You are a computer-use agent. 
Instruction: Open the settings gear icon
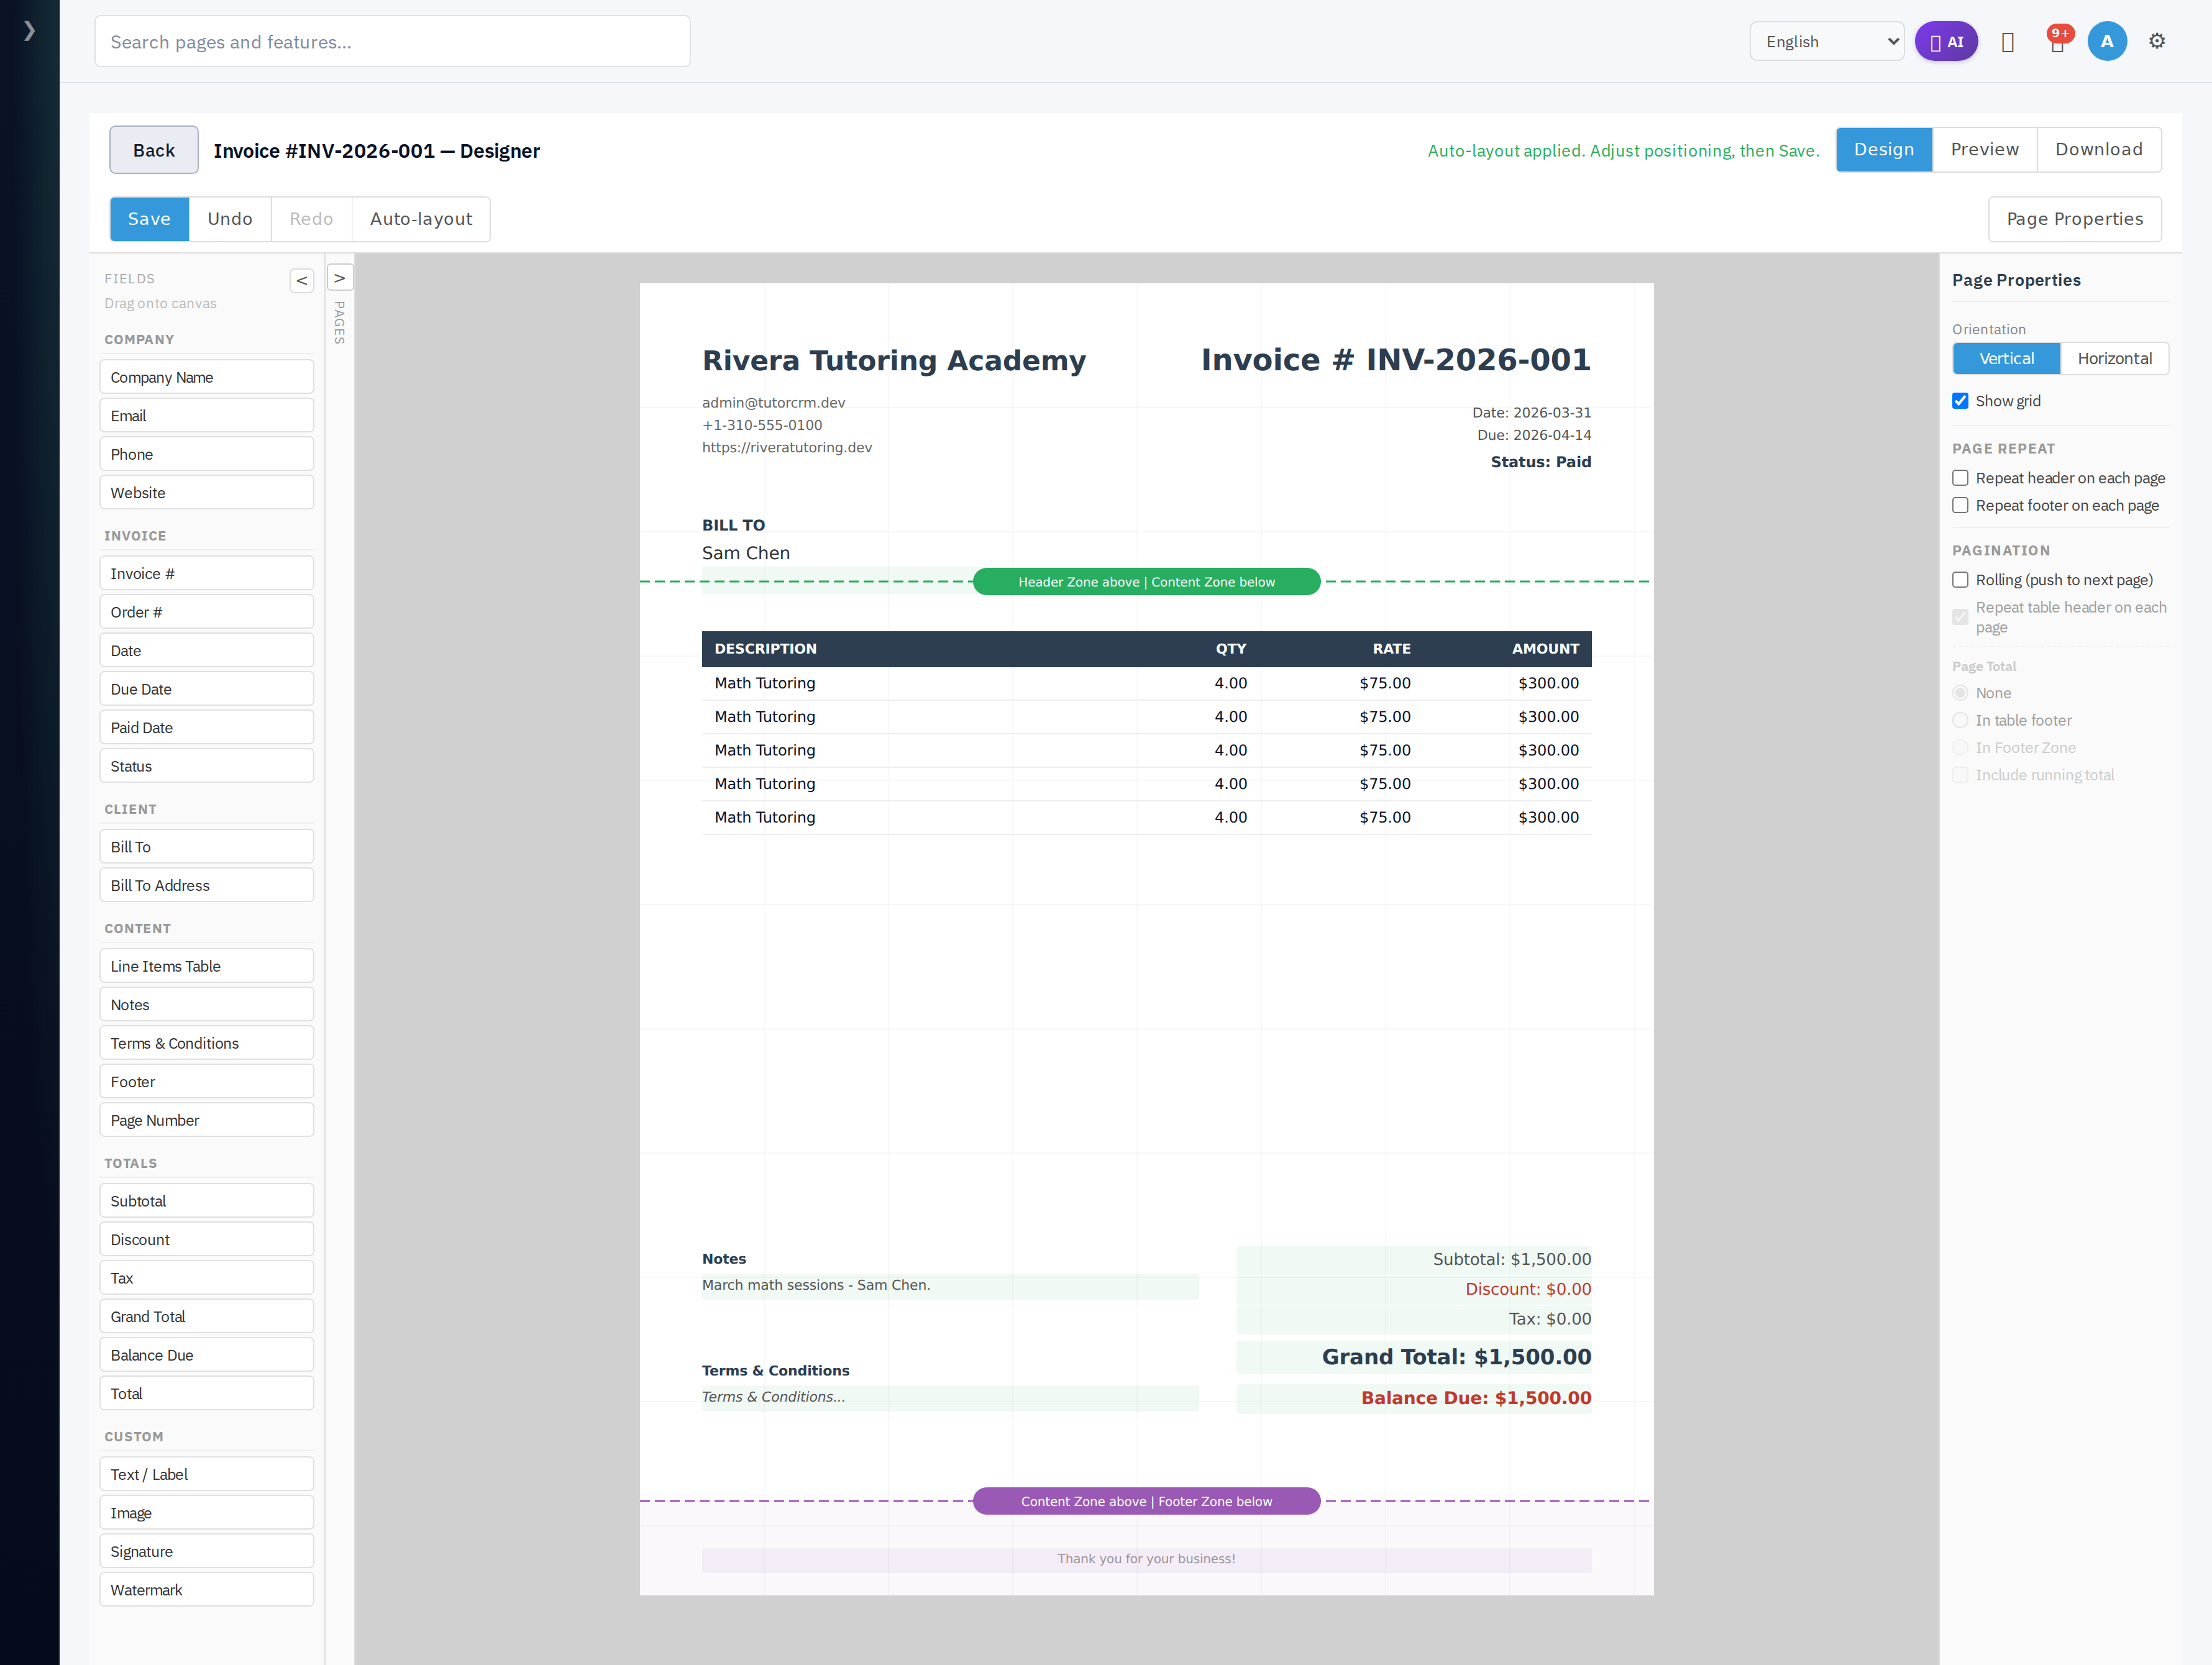pyautogui.click(x=2156, y=42)
